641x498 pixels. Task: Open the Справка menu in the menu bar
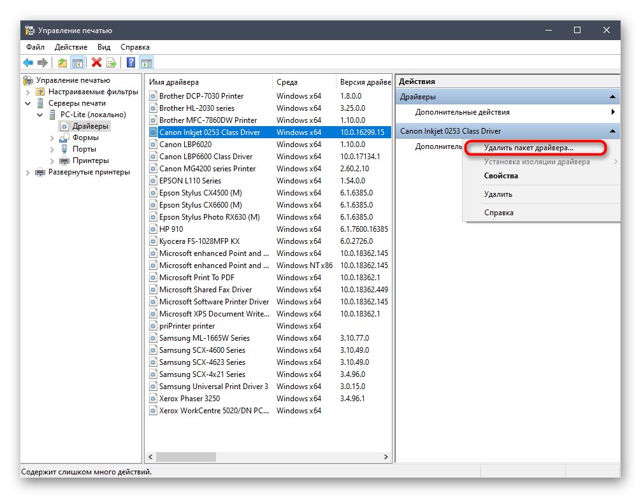pos(135,47)
